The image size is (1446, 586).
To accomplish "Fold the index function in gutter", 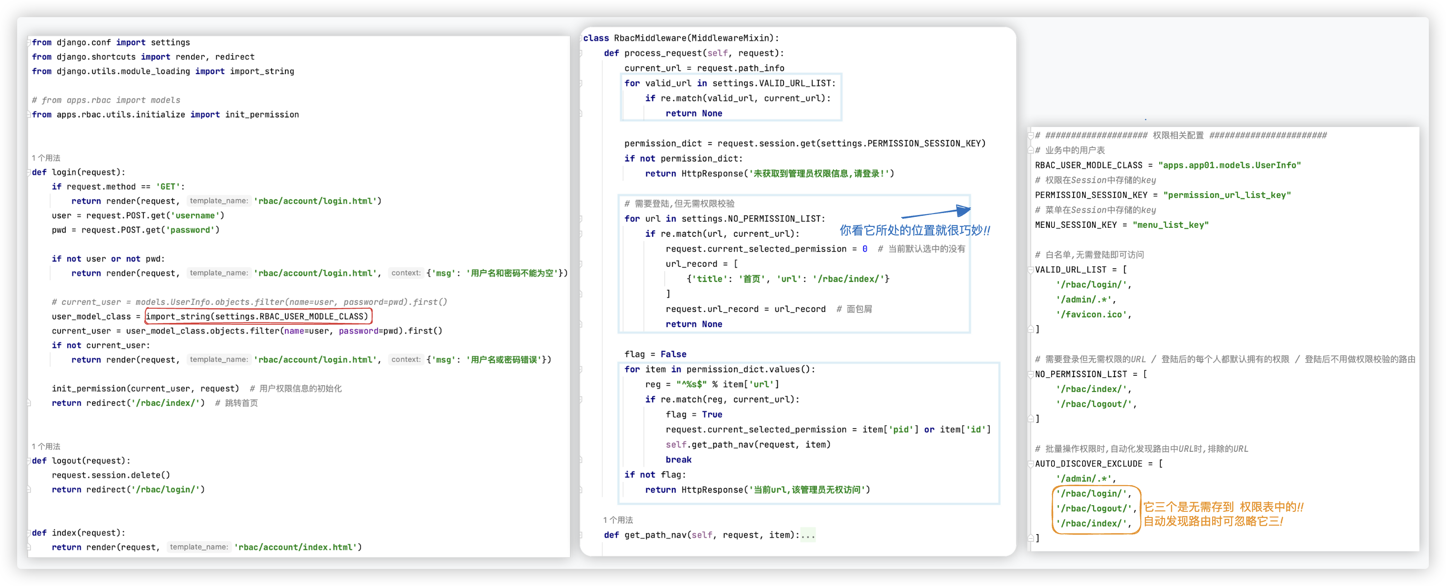I will pos(29,533).
